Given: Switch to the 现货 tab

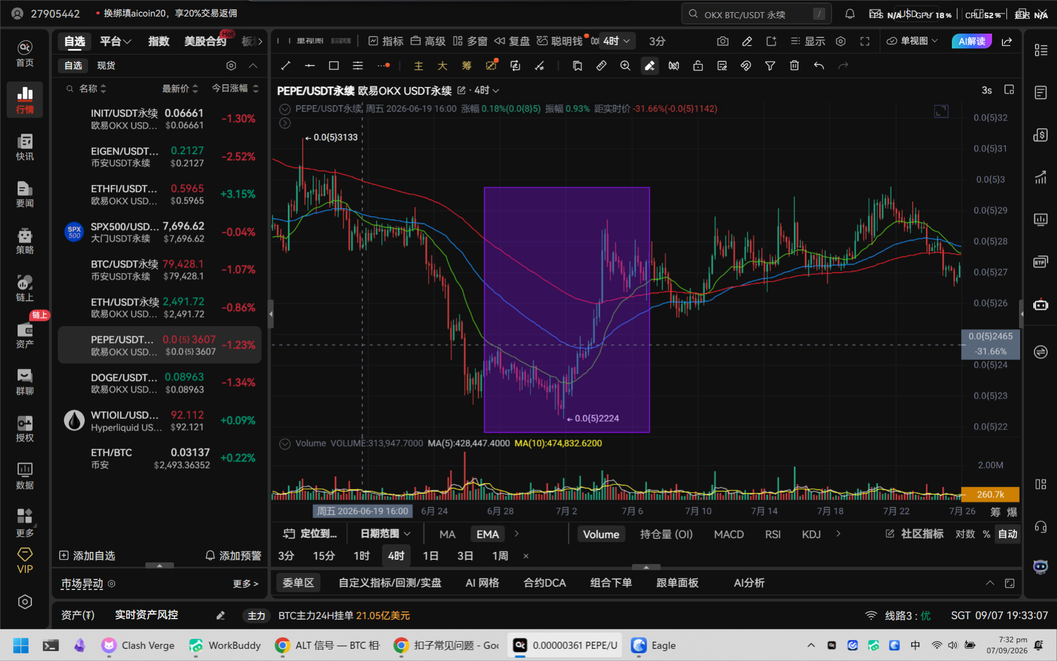Looking at the screenshot, I should pyautogui.click(x=106, y=65).
